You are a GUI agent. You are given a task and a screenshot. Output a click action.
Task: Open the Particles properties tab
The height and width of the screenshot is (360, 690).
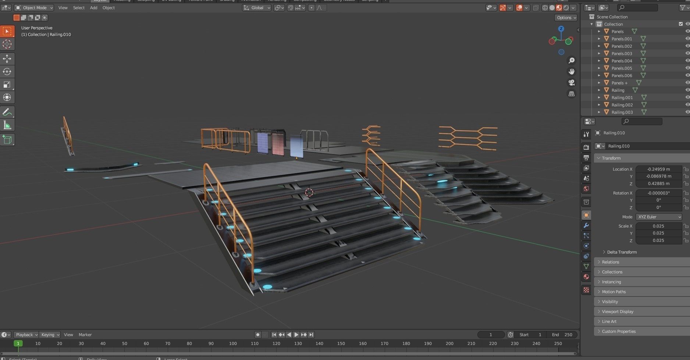pyautogui.click(x=586, y=235)
